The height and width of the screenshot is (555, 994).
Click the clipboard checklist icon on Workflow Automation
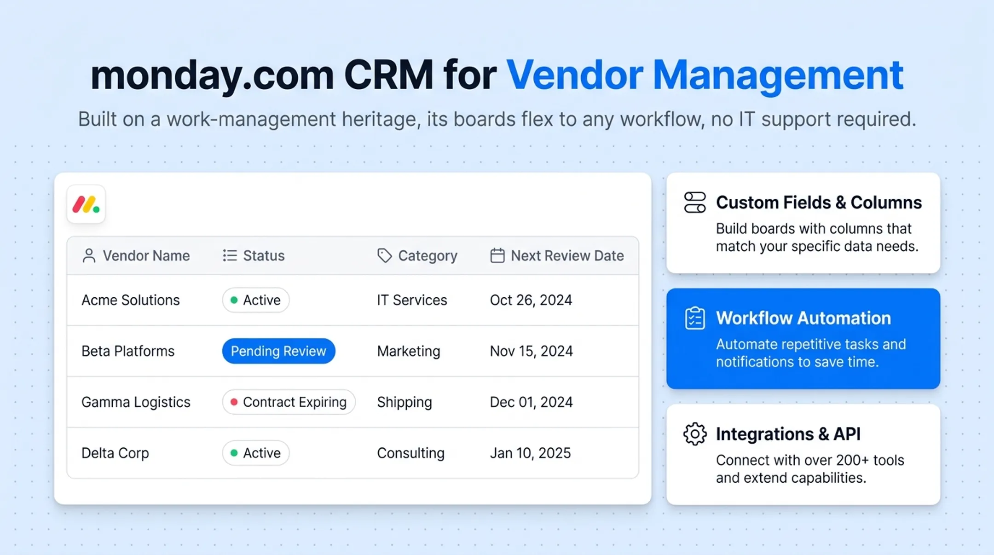(x=695, y=318)
